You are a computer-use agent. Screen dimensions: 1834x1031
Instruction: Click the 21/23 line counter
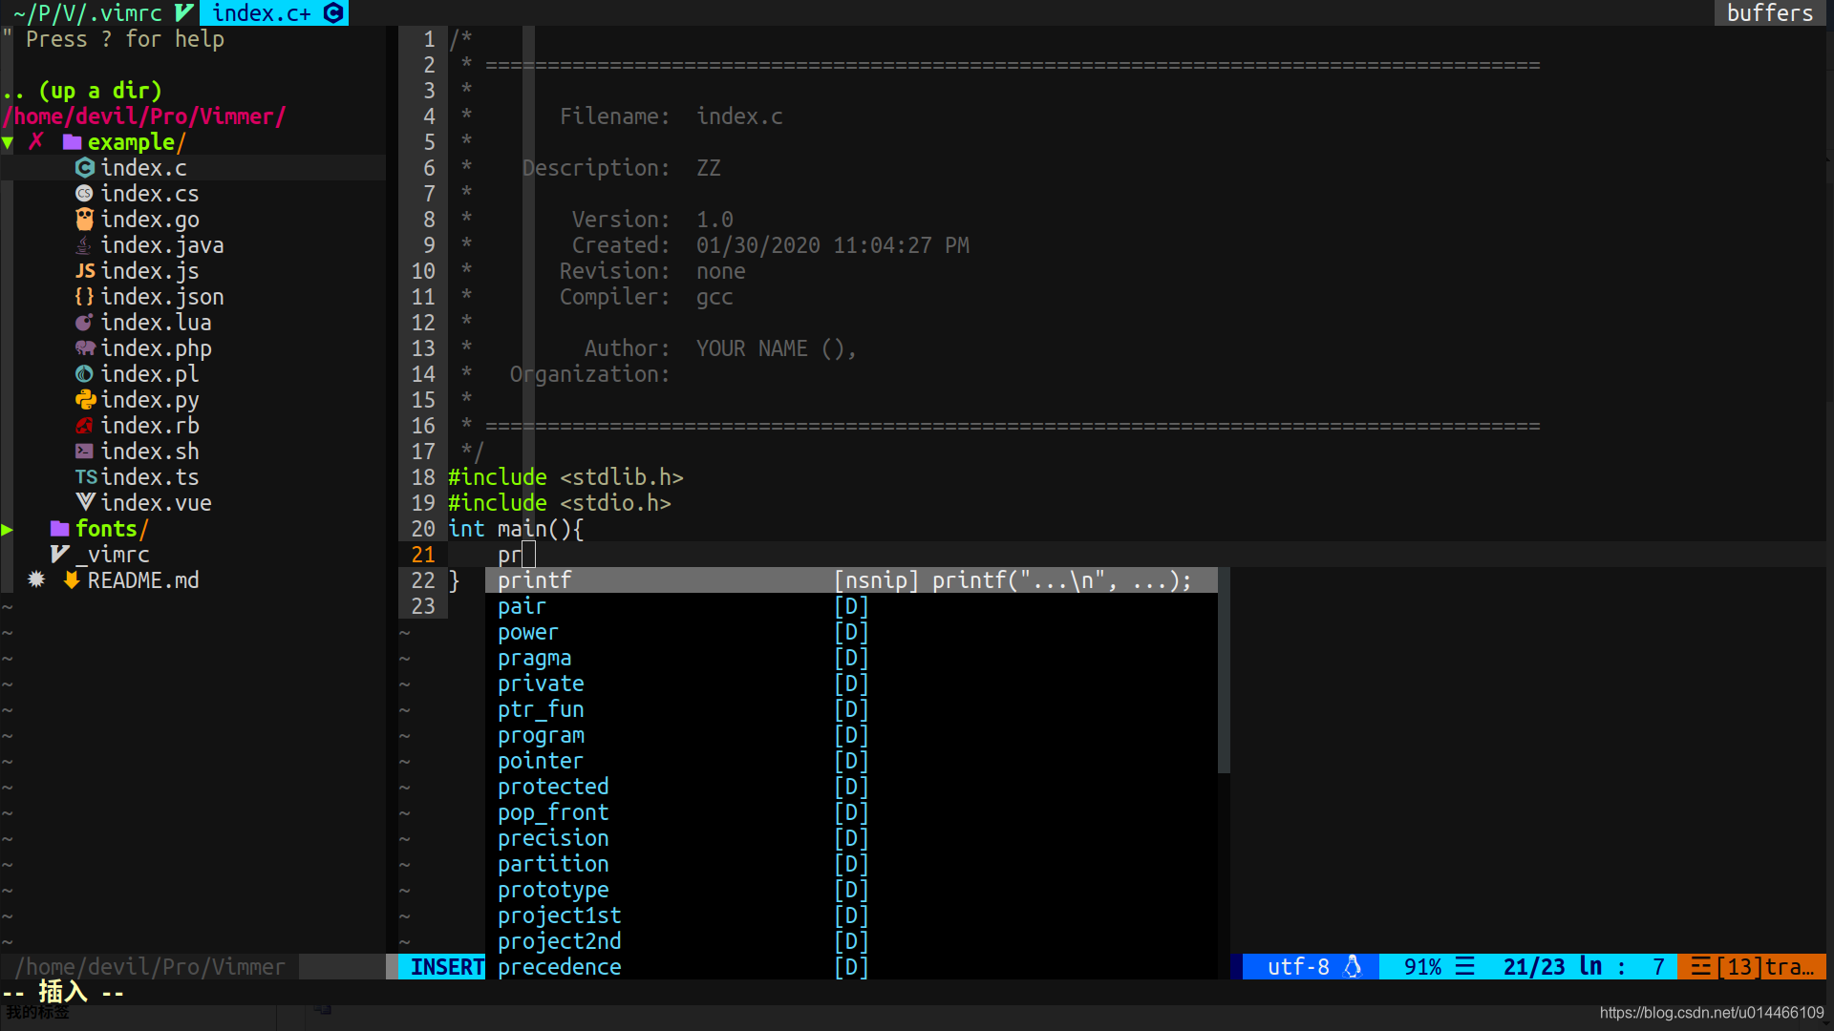(1534, 967)
